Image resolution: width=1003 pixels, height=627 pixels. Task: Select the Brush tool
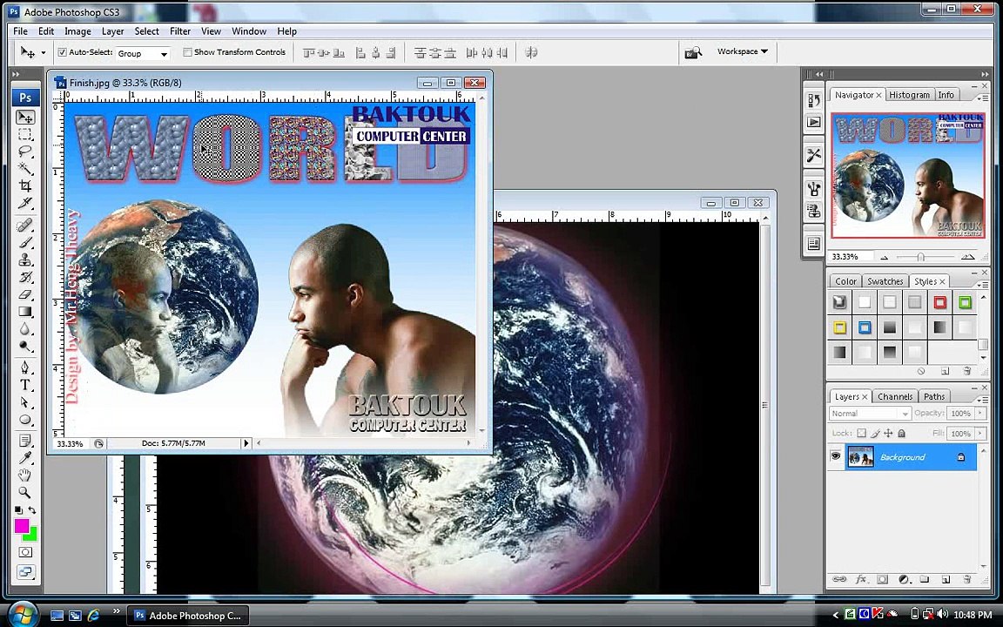tap(25, 242)
